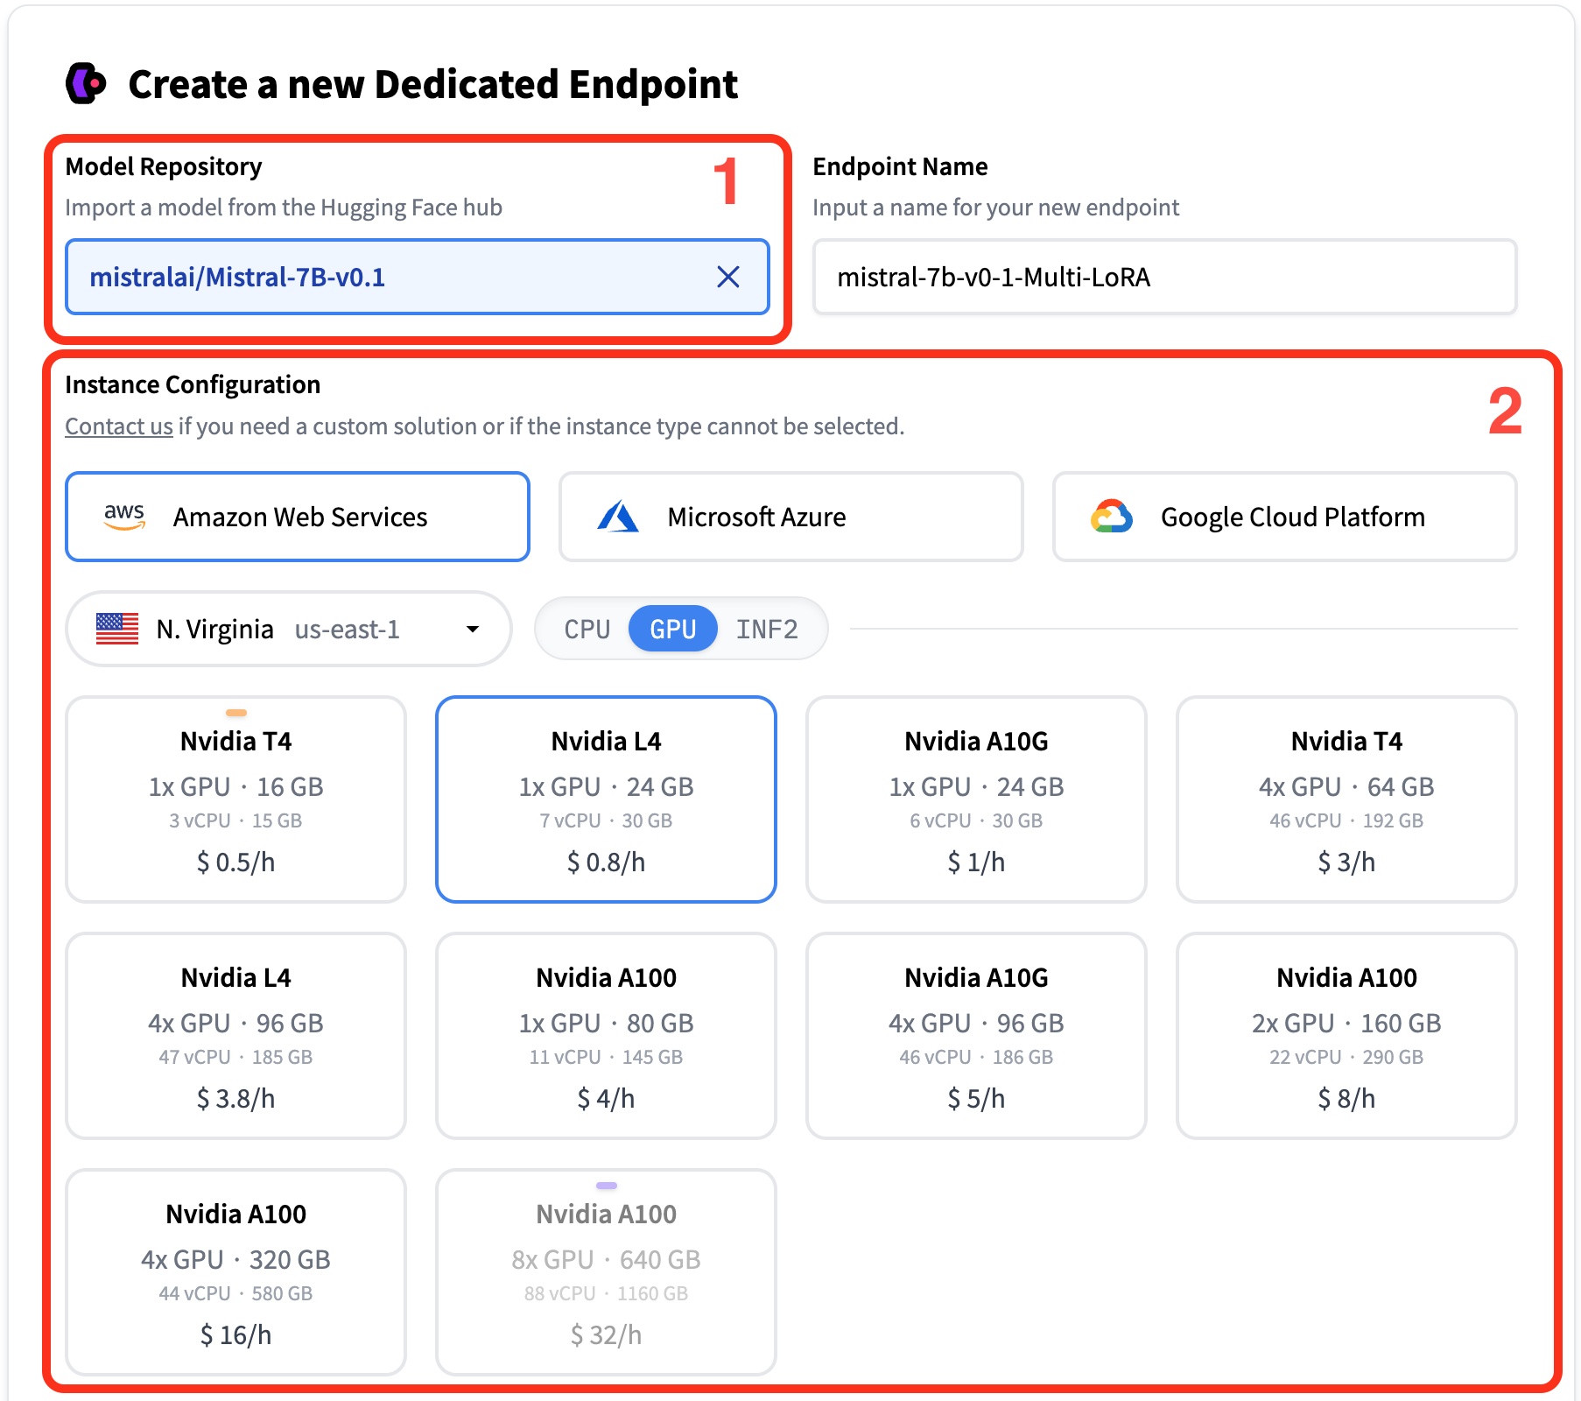Viewport: 1581px width, 1401px height.
Task: Click the Model Repository input field
Action: click(x=394, y=278)
